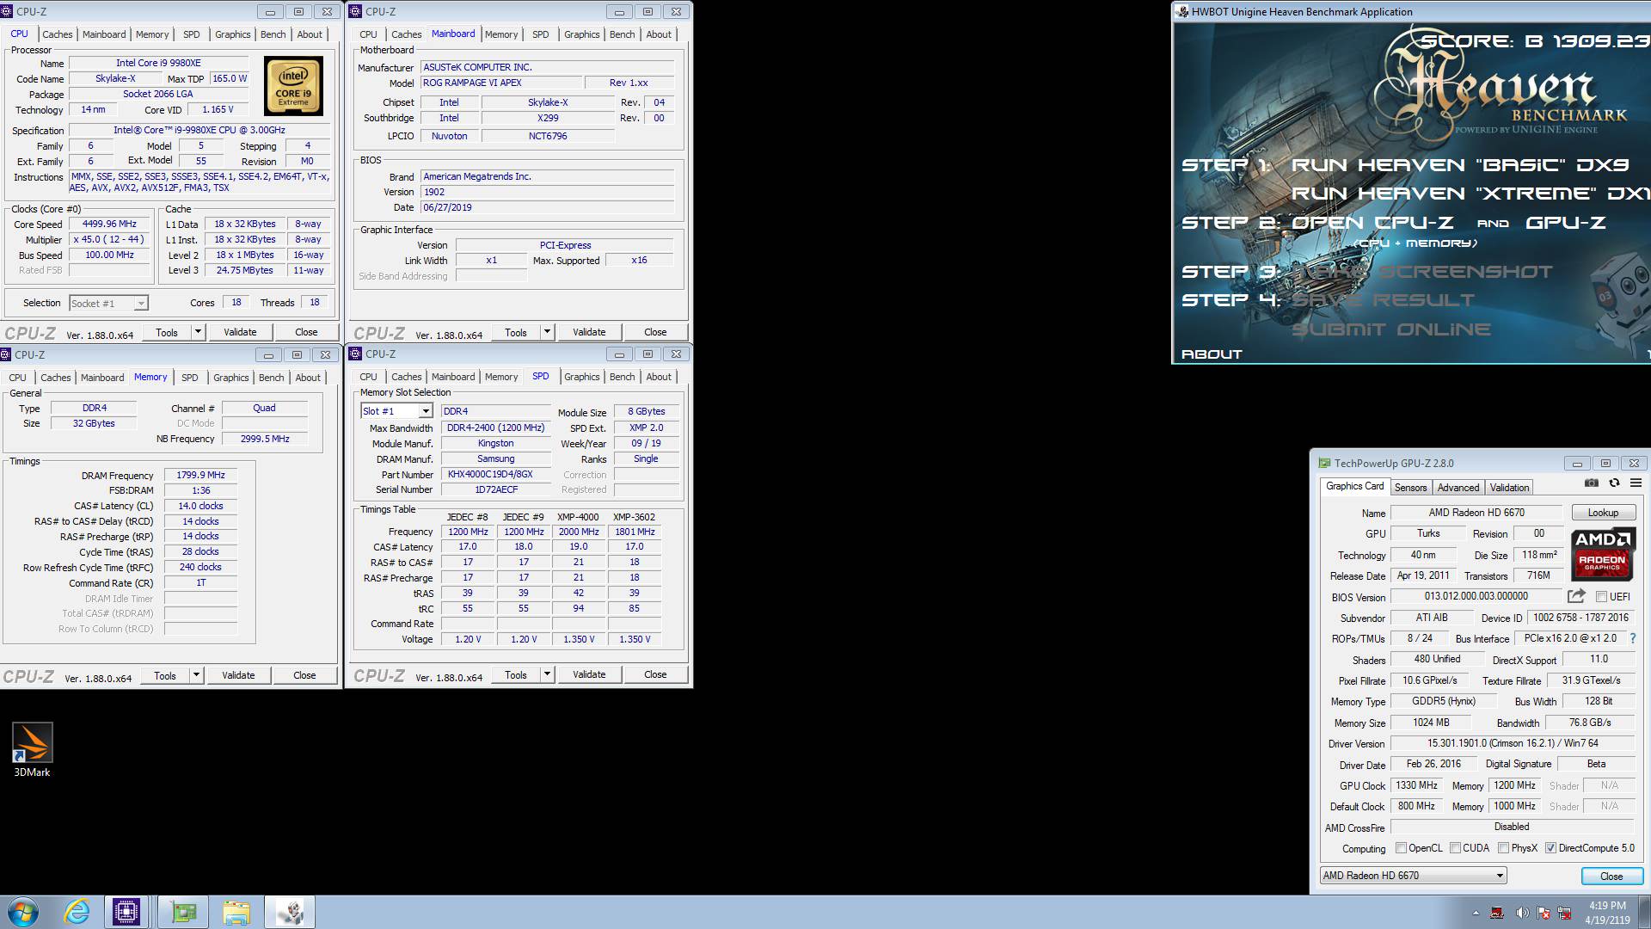This screenshot has width=1651, height=929.
Task: Click the AMD Radeon Graphics logo
Action: click(x=1604, y=552)
